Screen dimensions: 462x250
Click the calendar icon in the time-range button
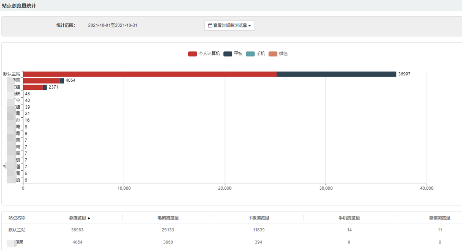point(210,26)
